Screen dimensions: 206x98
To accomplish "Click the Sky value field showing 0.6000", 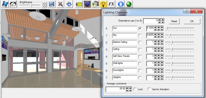I will tap(150, 35).
